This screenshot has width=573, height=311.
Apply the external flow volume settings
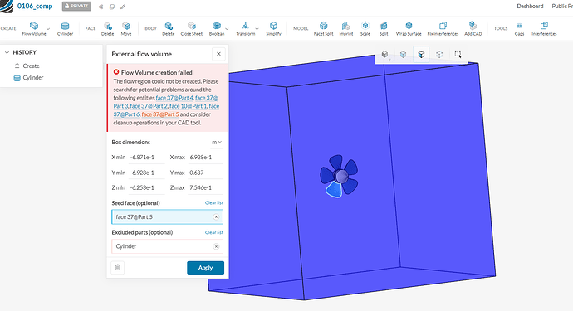click(205, 268)
